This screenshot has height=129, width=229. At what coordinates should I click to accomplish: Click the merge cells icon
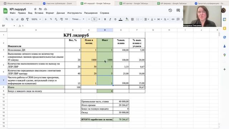point(137,19)
